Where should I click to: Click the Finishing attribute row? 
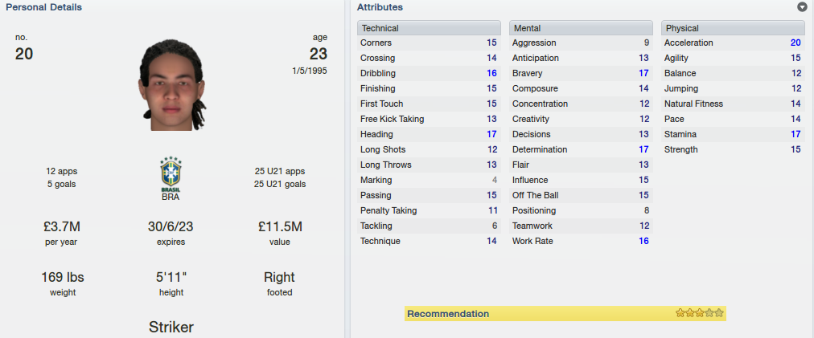(429, 88)
